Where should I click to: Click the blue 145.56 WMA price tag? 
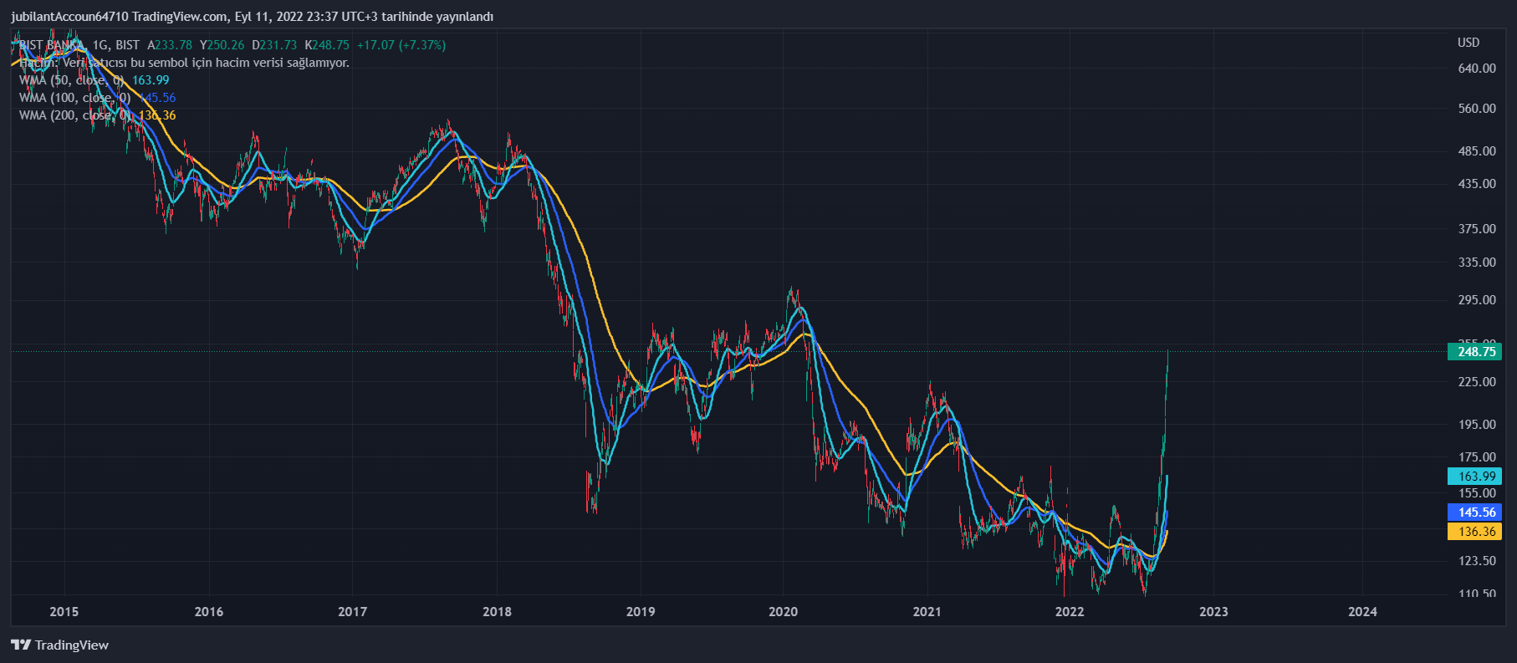1474,513
